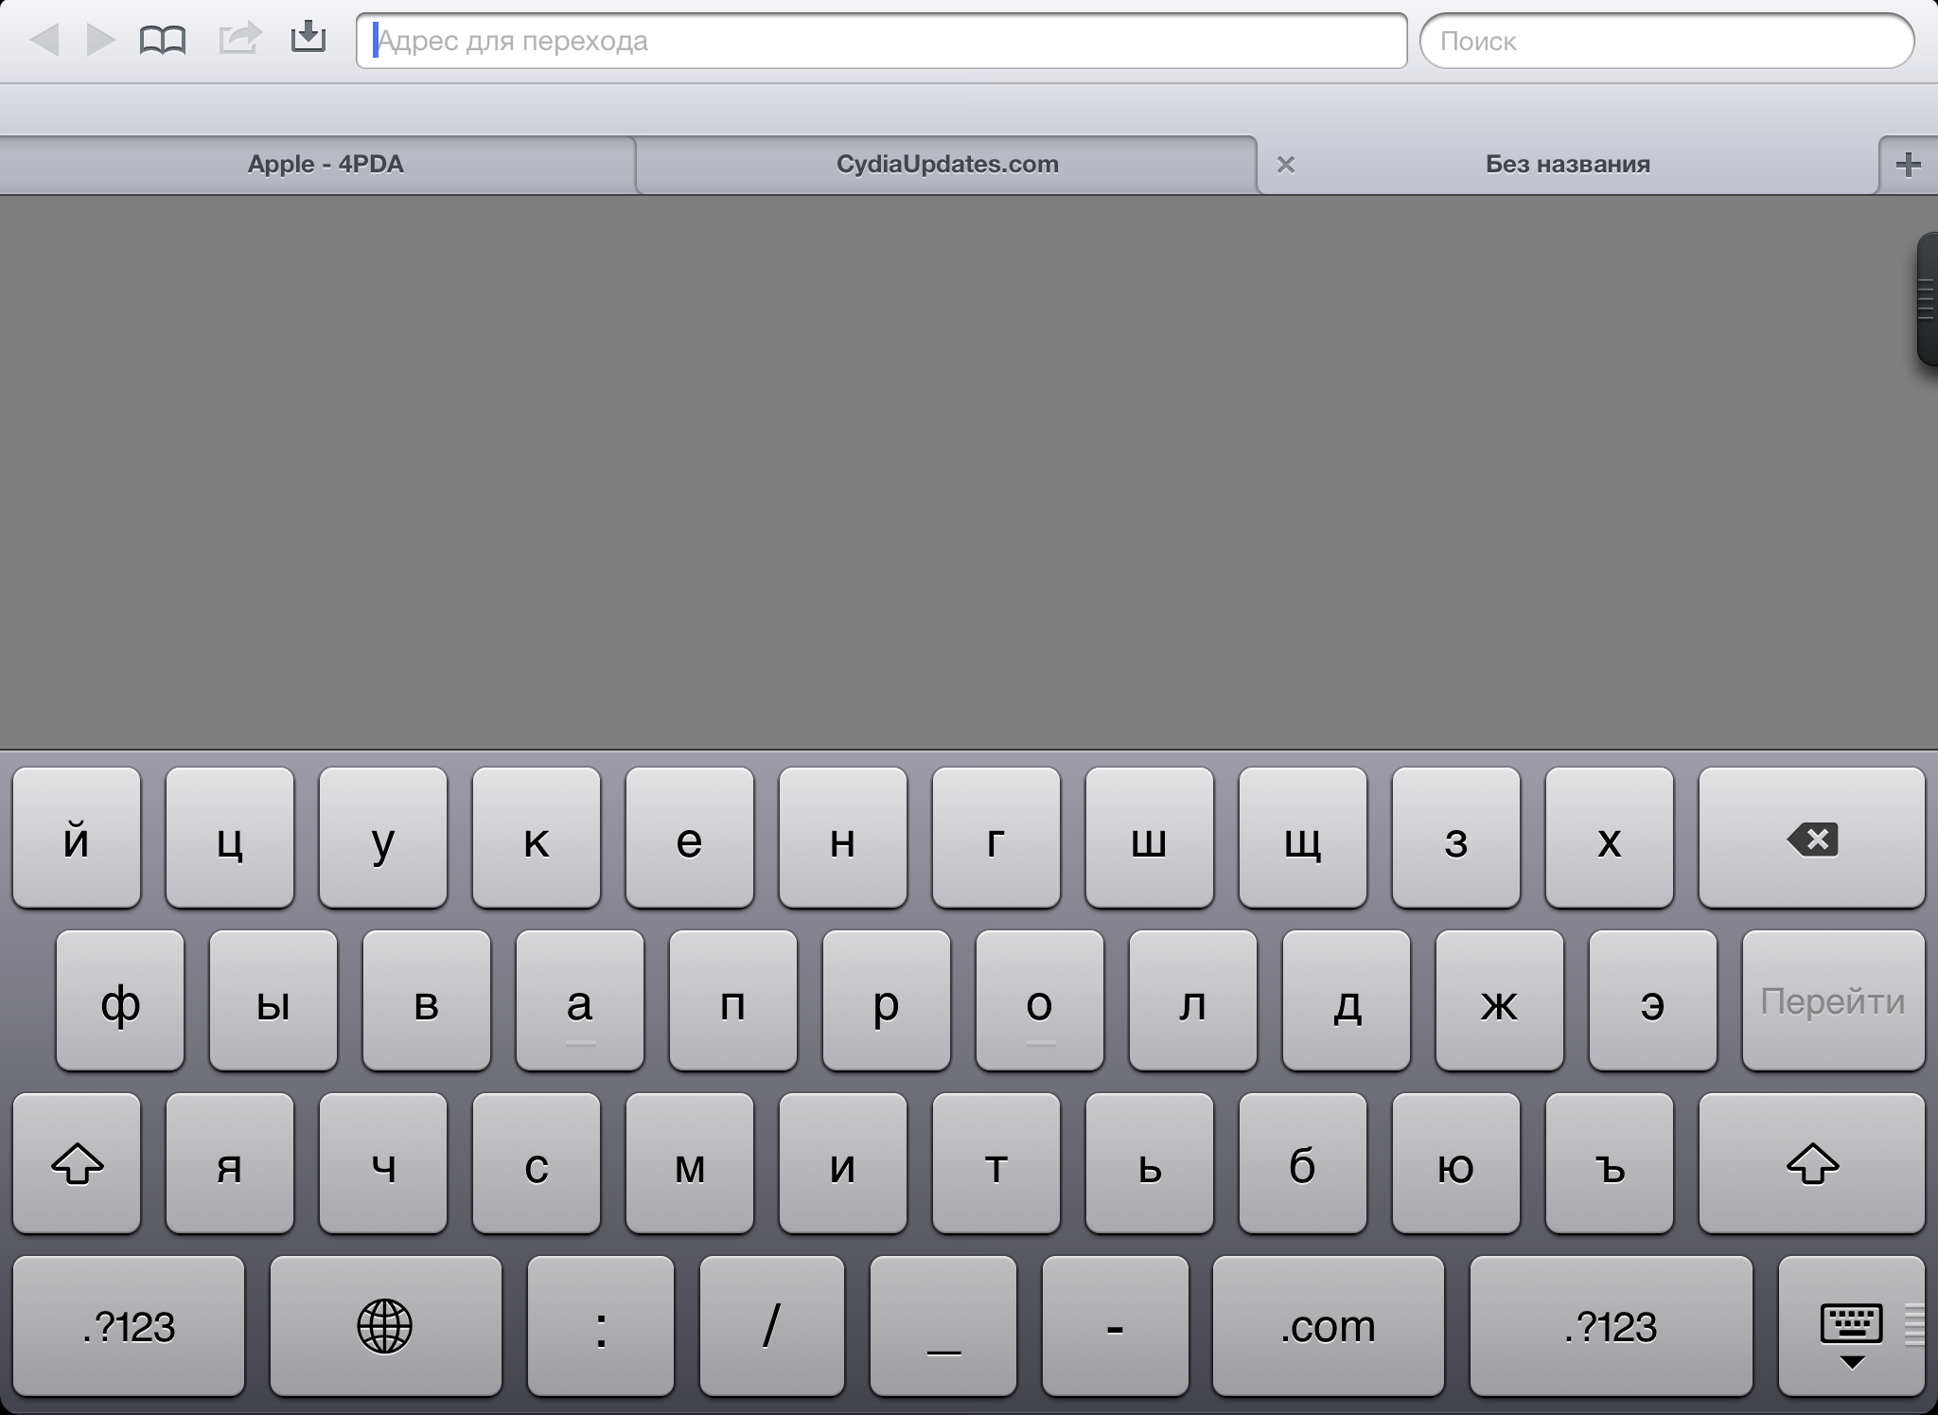The image size is (1938, 1415).
Task: Open the downloads tray icon
Action: point(308,38)
